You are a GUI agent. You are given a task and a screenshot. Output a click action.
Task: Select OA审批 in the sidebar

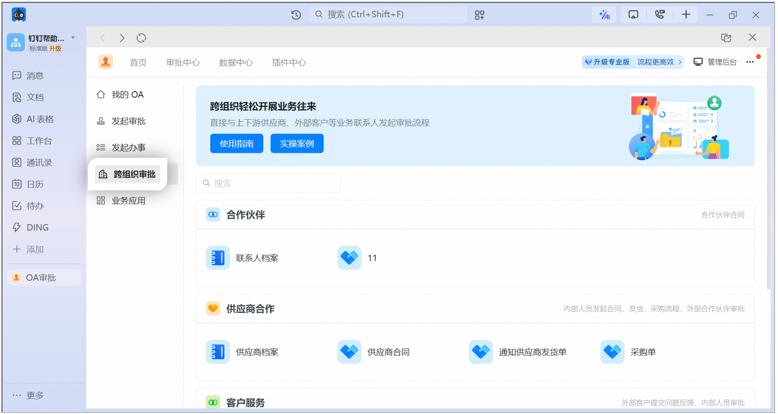point(44,278)
